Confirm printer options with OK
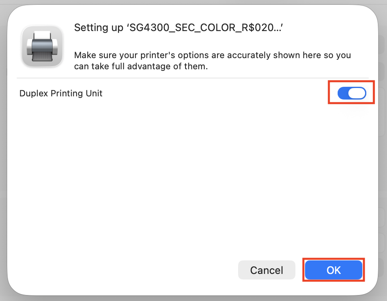The height and width of the screenshot is (301, 387). (x=334, y=270)
